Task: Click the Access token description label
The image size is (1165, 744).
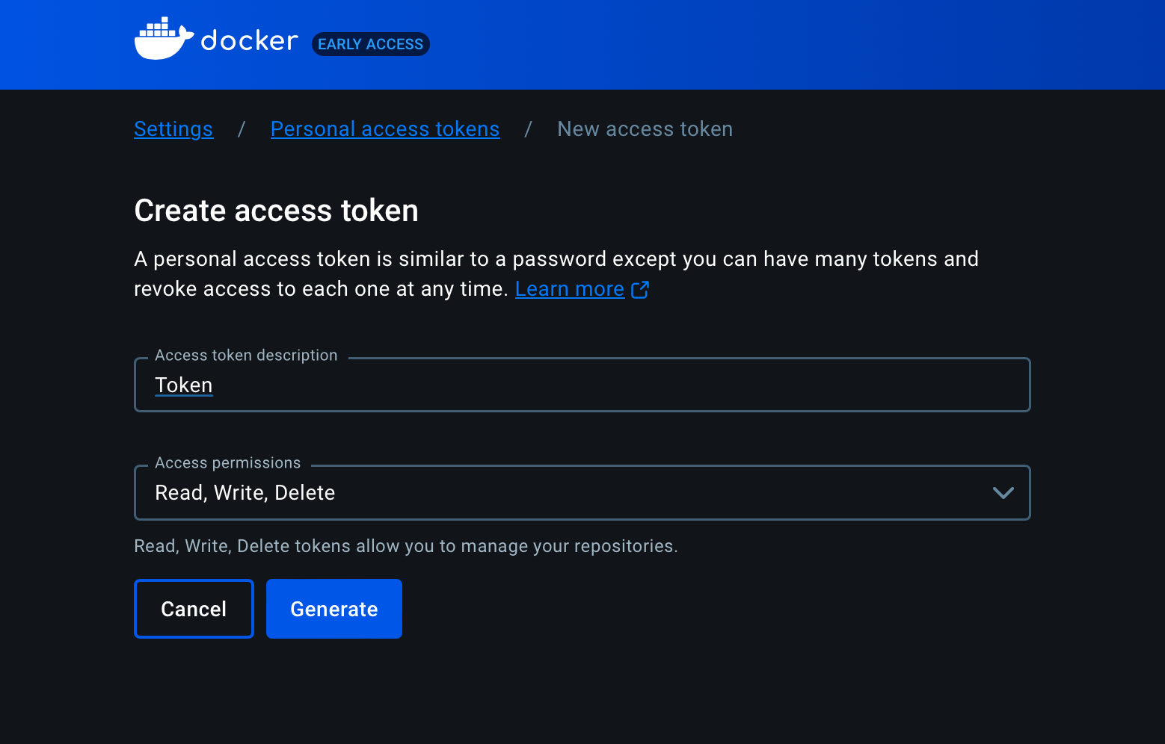Action: point(246,356)
